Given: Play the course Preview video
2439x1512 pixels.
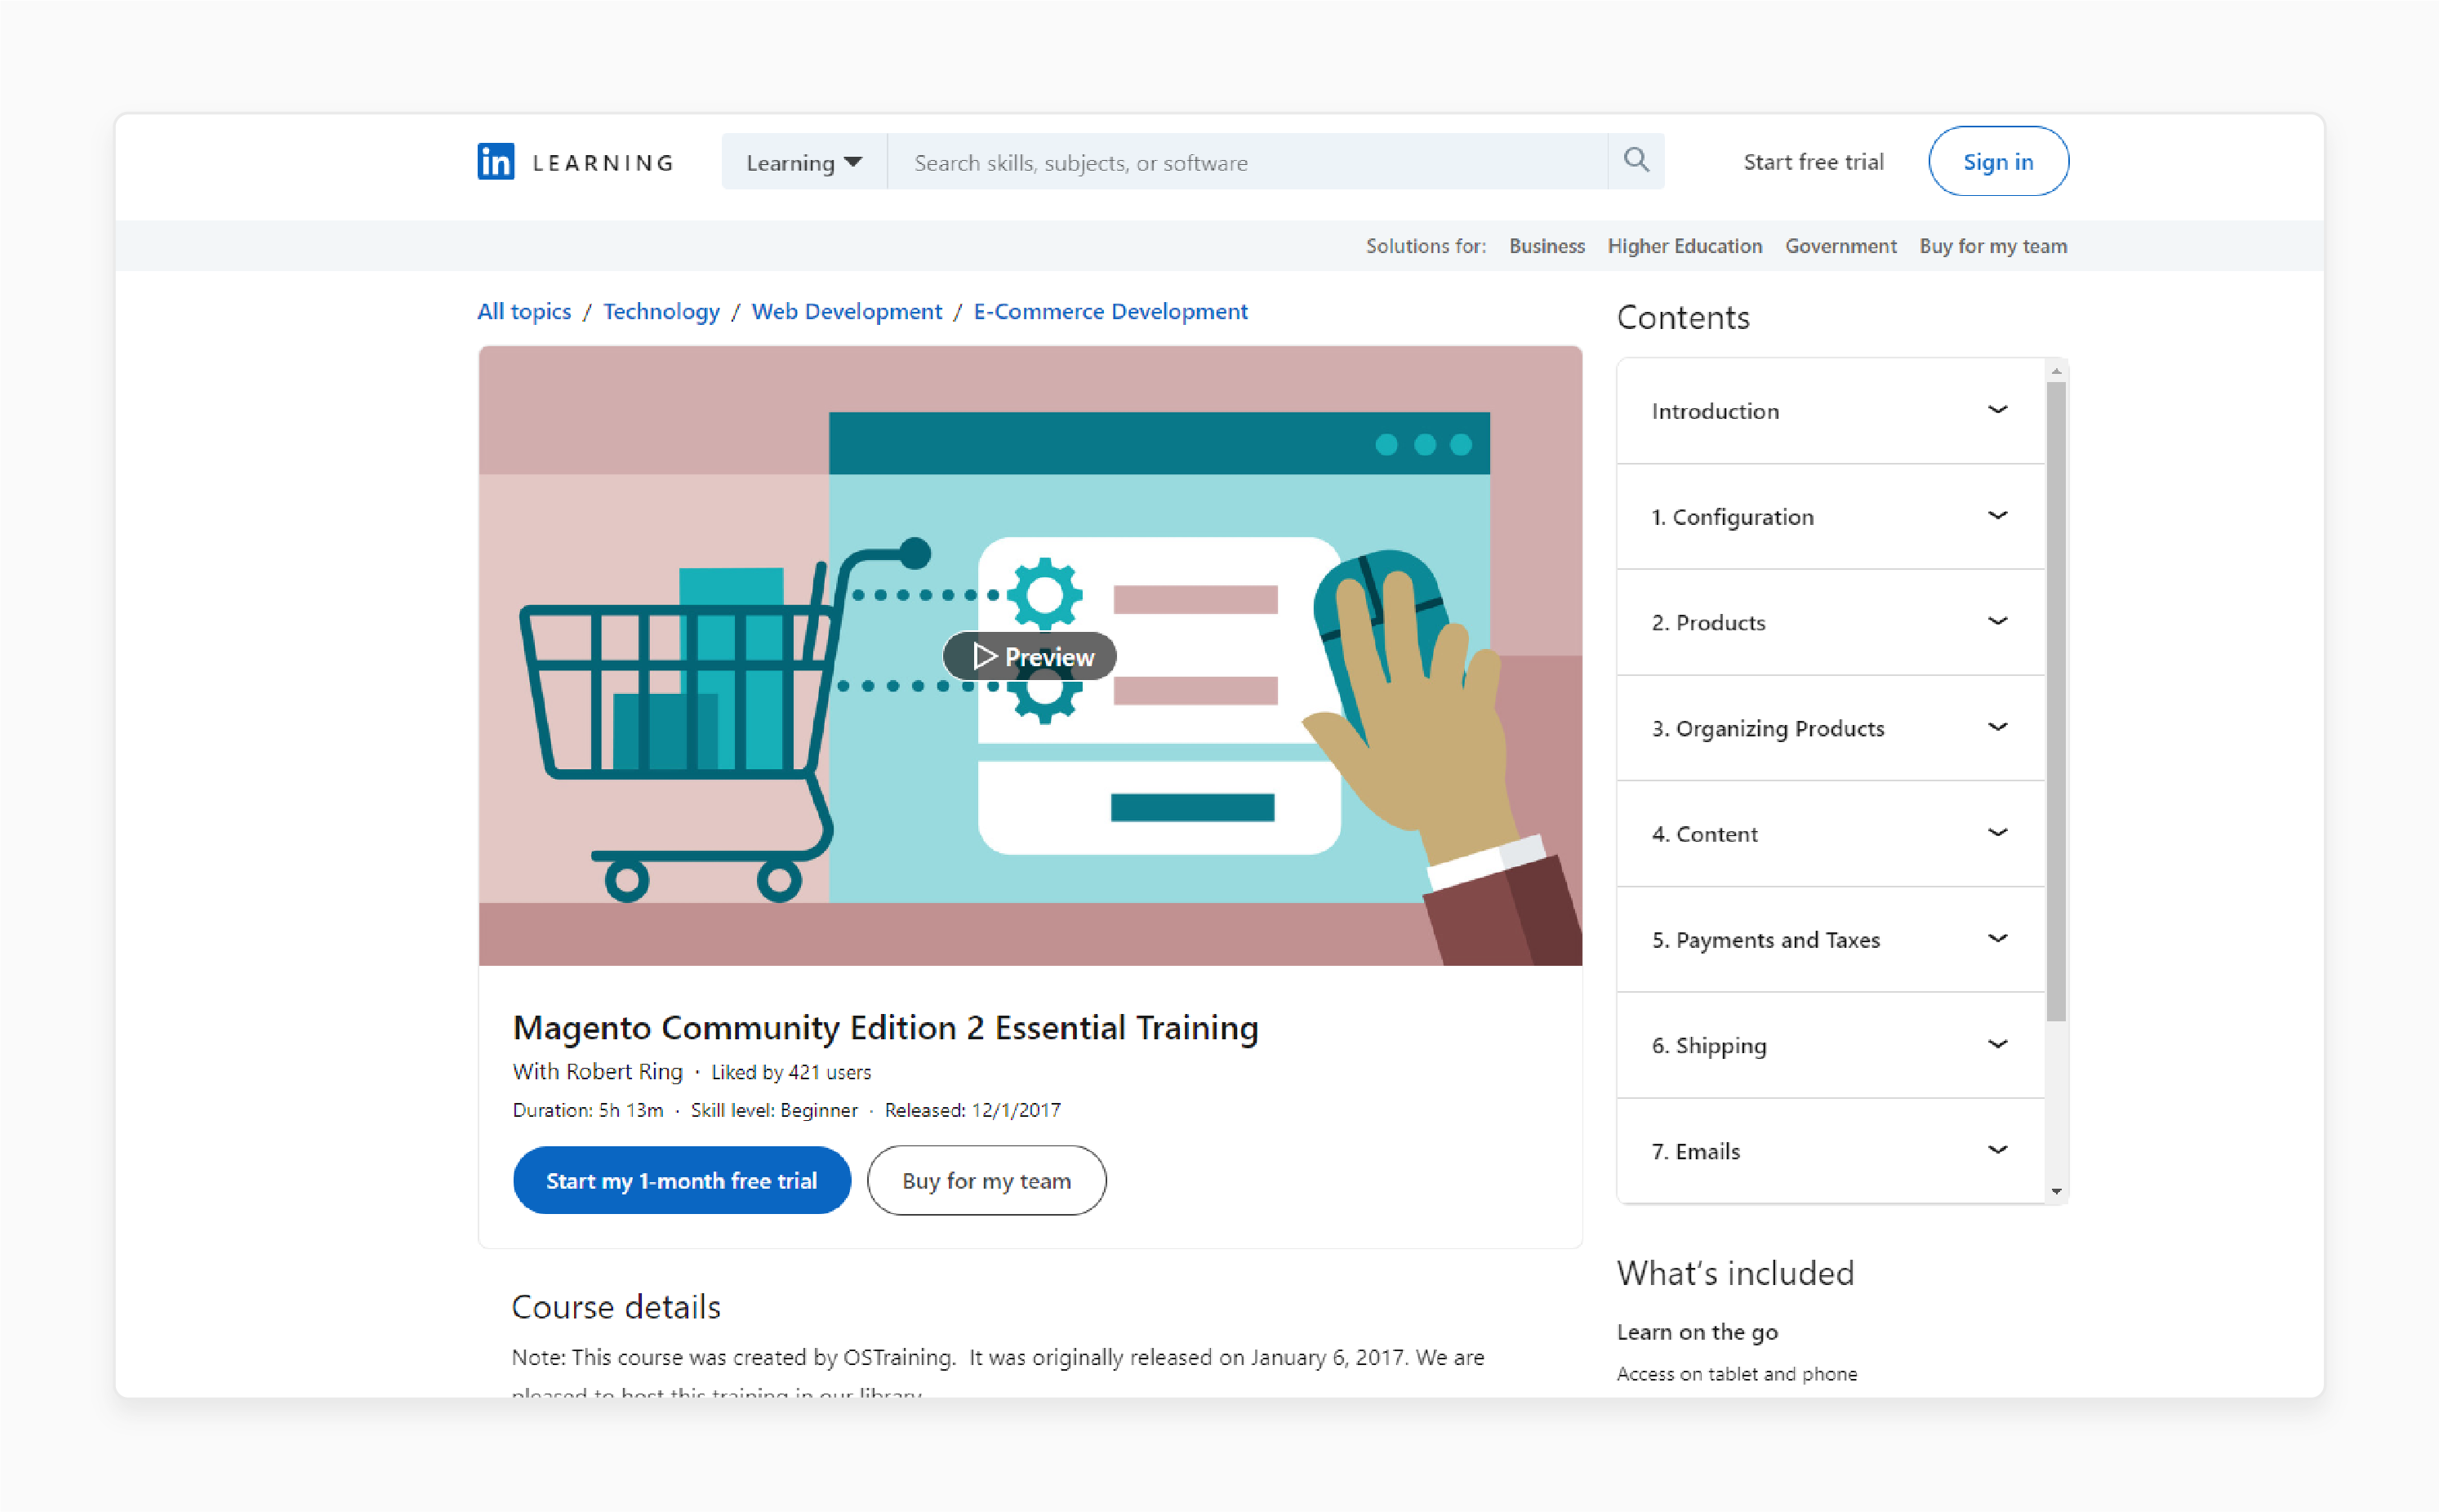Looking at the screenshot, I should click(1030, 657).
